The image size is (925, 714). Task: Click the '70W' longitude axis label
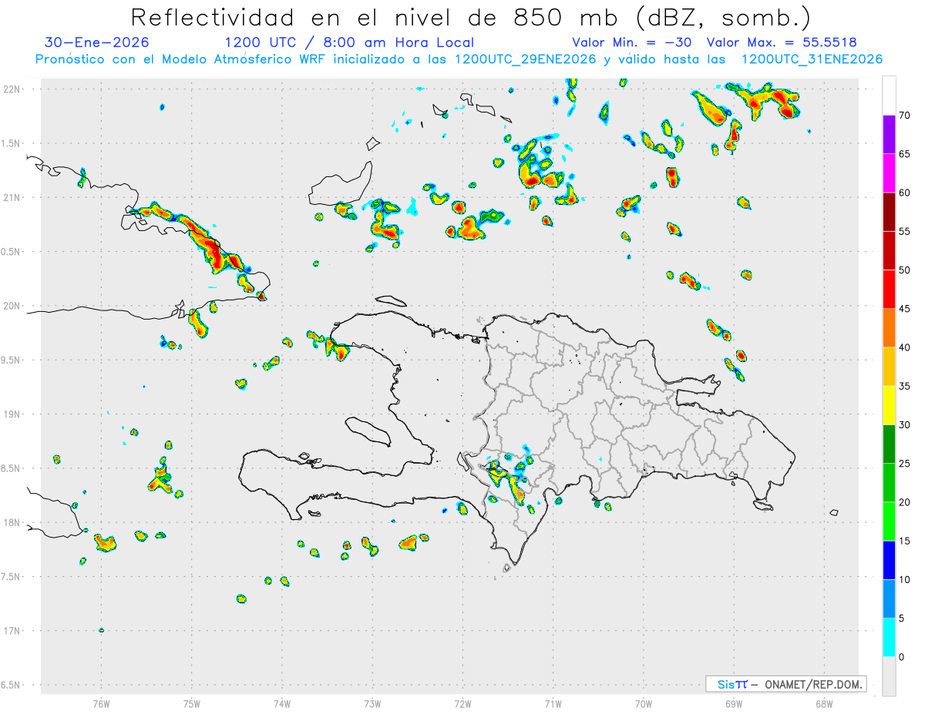(644, 704)
